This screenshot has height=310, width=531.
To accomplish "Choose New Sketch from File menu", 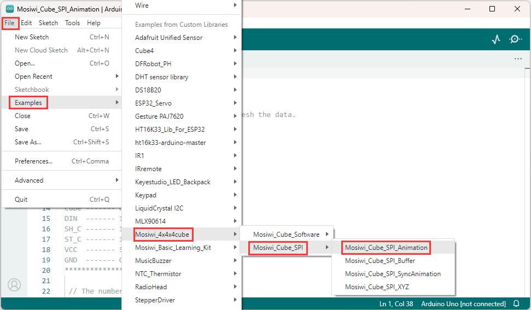I will pyautogui.click(x=62, y=37).
